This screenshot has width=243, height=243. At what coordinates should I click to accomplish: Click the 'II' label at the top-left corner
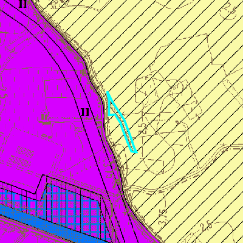tap(22, 4)
